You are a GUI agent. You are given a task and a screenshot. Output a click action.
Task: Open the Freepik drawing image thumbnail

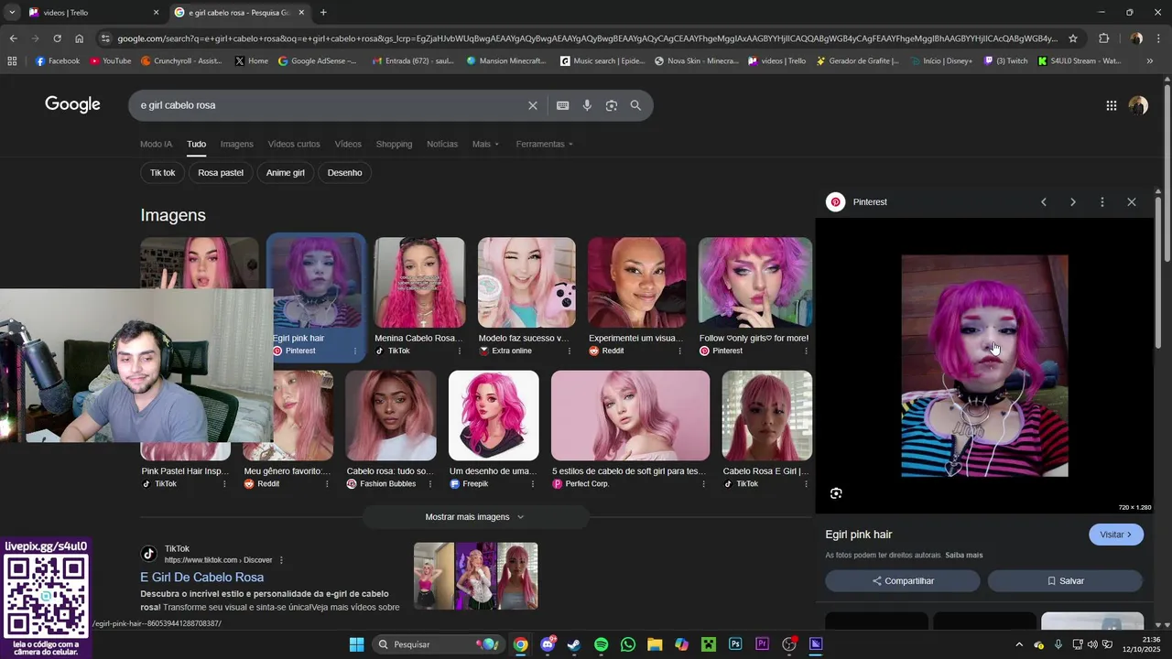pos(494,416)
